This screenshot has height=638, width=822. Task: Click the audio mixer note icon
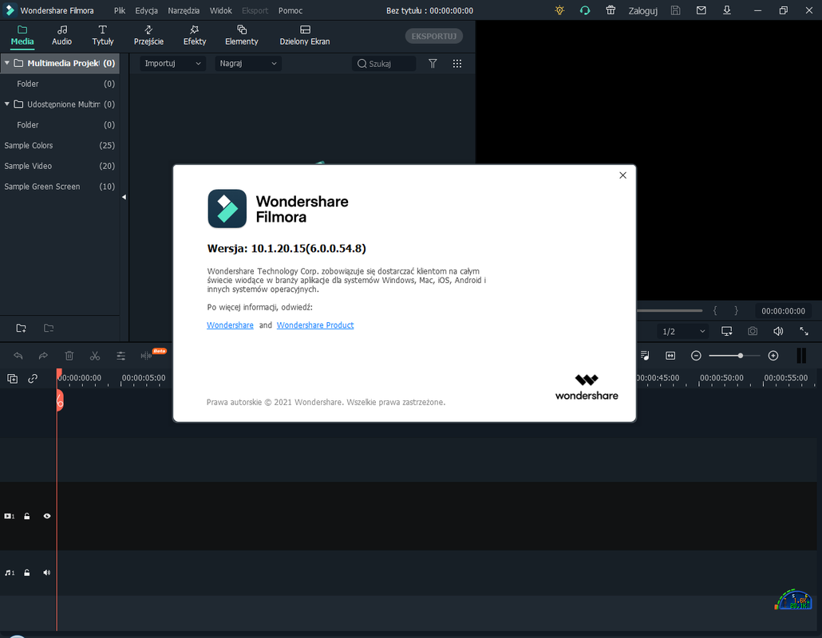tap(645, 356)
